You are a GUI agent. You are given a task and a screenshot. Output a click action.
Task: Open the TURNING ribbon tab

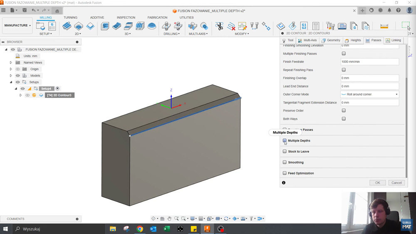point(70,17)
